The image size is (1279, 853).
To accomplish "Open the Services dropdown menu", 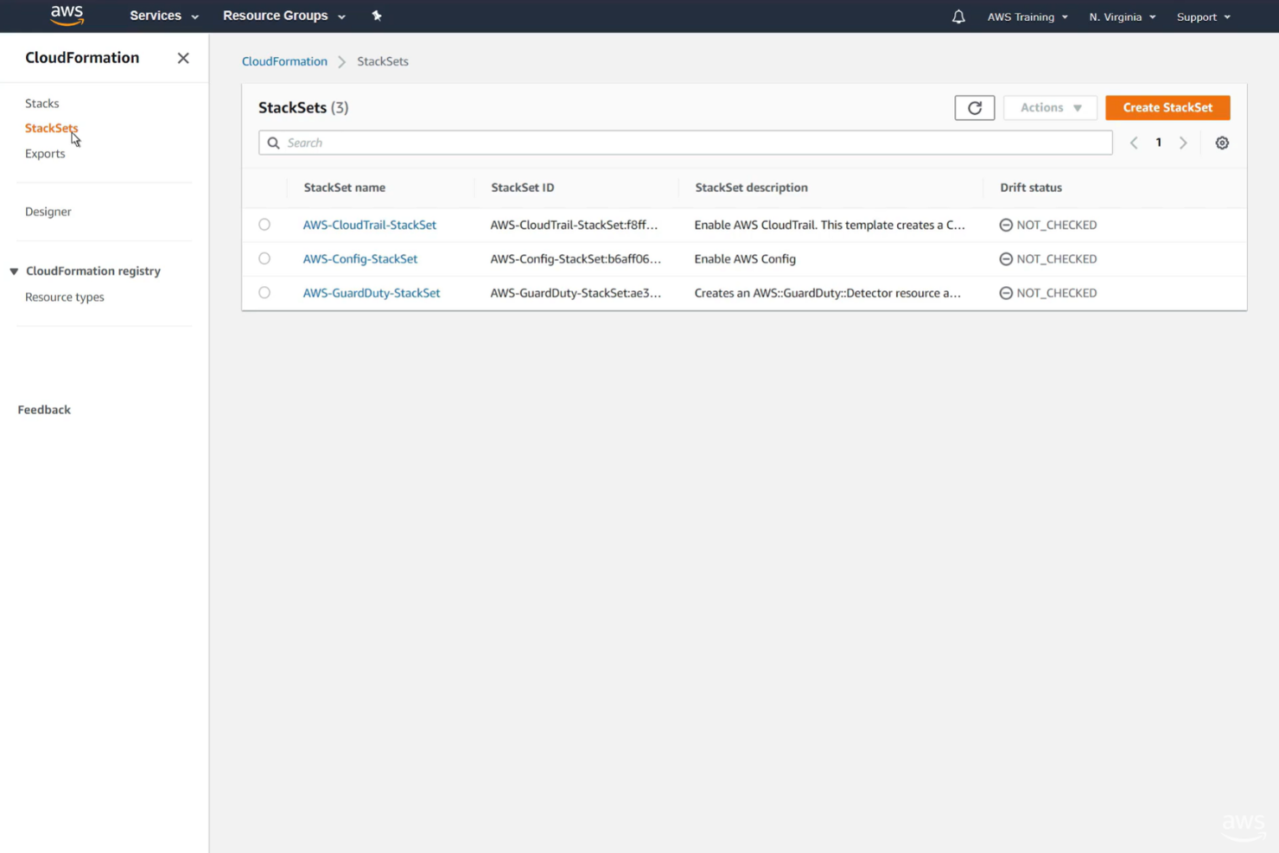I will (164, 16).
